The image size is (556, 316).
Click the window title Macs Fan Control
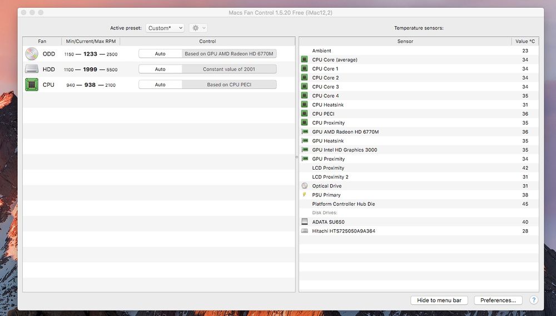[x=280, y=12]
